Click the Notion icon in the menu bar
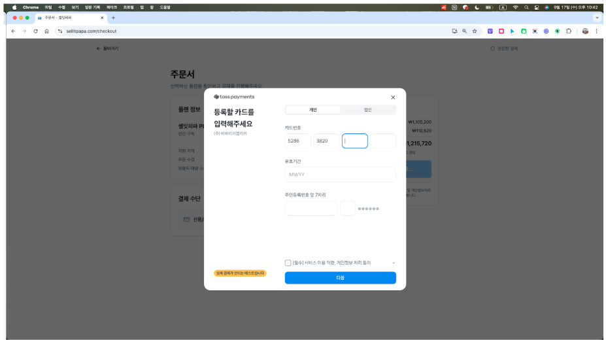Viewport: 606px width, 340px height. pyautogui.click(x=454, y=7)
